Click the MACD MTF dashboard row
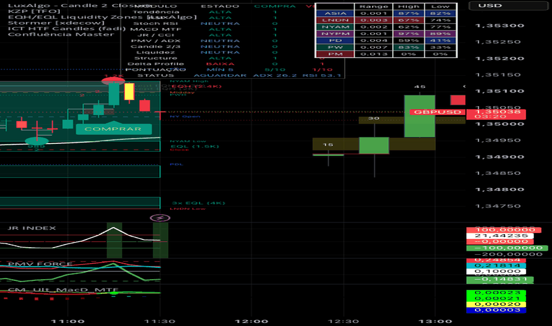The width and height of the screenshot is (552, 326). click(x=232, y=29)
